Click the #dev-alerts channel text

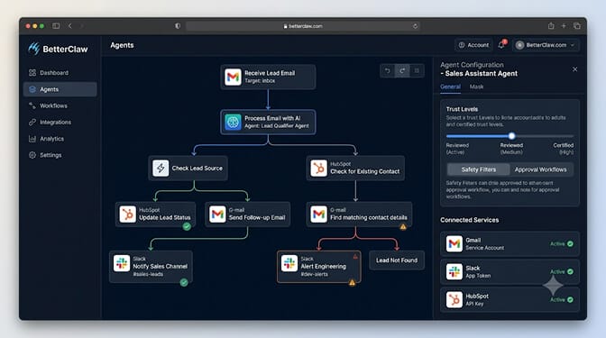click(314, 274)
